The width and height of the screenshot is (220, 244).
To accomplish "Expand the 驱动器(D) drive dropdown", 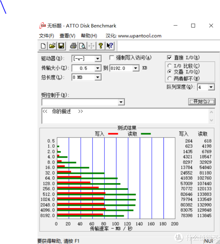I will [98, 59].
